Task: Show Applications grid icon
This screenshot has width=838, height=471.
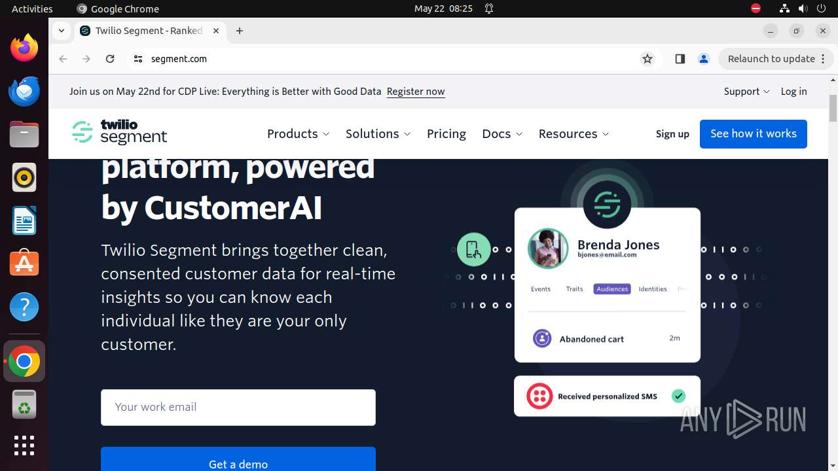Action: click(x=24, y=445)
